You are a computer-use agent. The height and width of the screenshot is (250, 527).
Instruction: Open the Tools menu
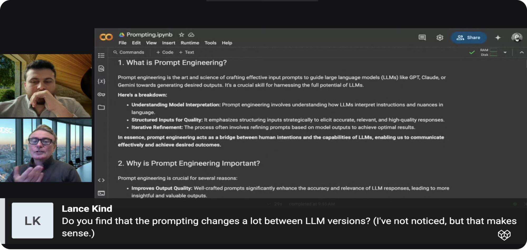pos(210,43)
